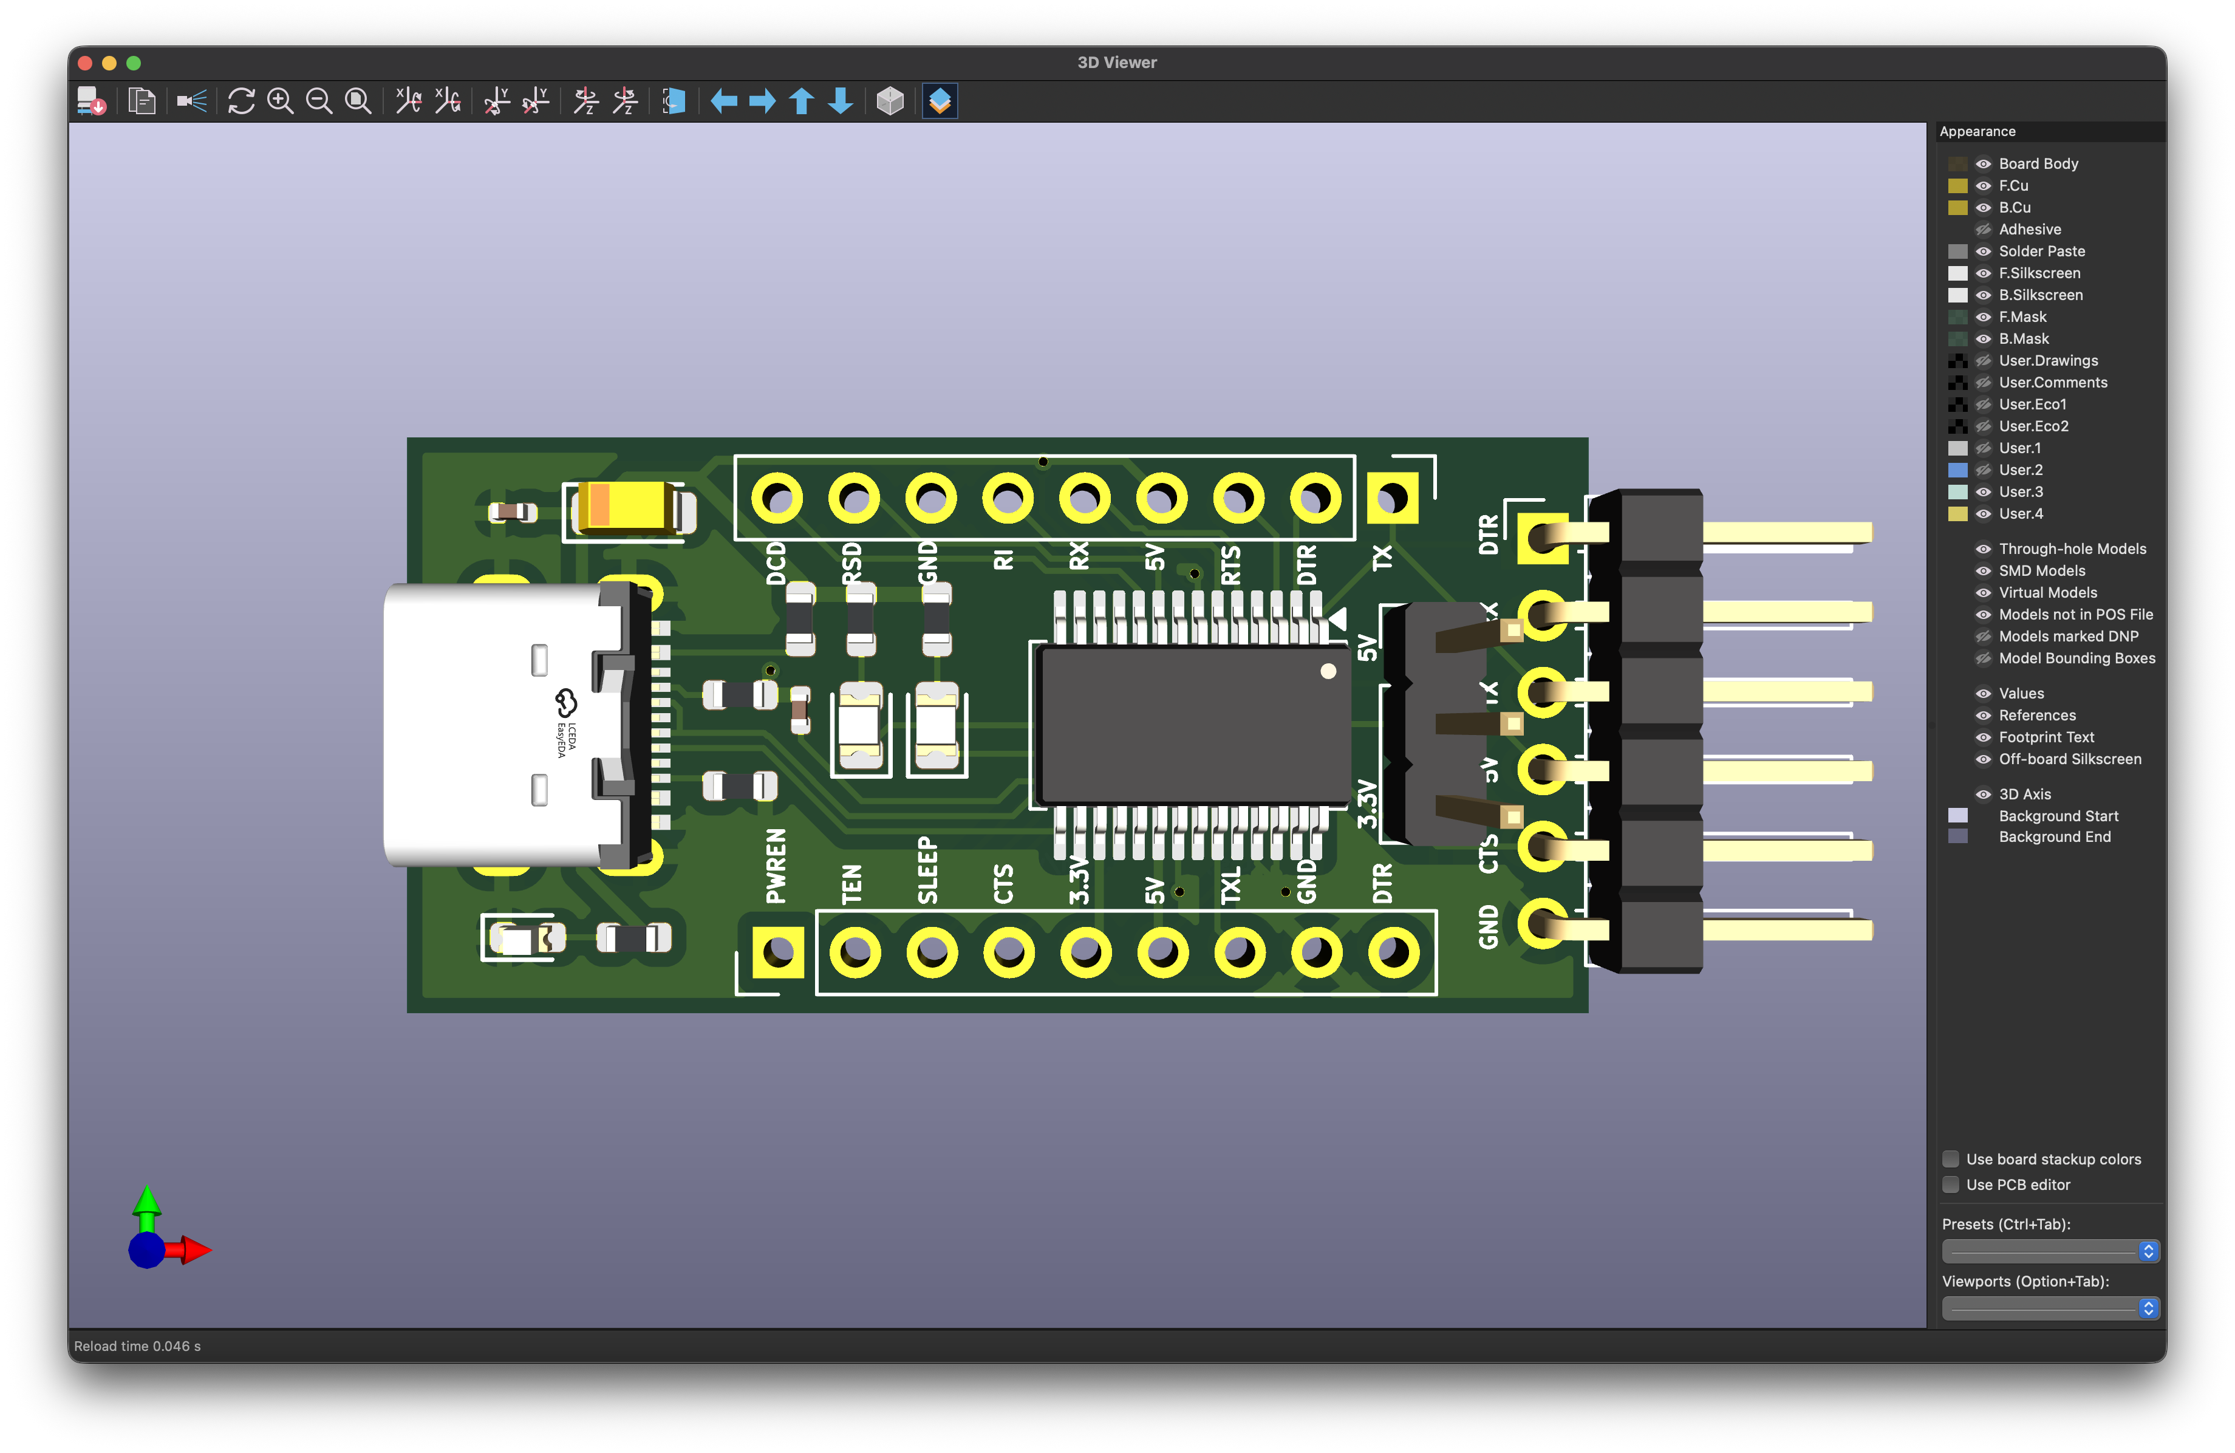Open the Board Body color swatch
This screenshot has height=1453, width=2235.
1957,163
